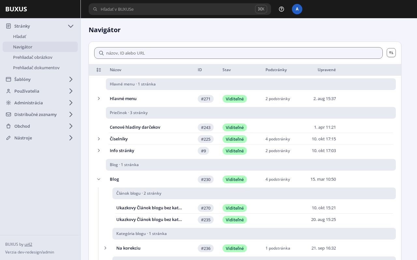Click the Stránky page icon in sidebar

click(x=8, y=26)
